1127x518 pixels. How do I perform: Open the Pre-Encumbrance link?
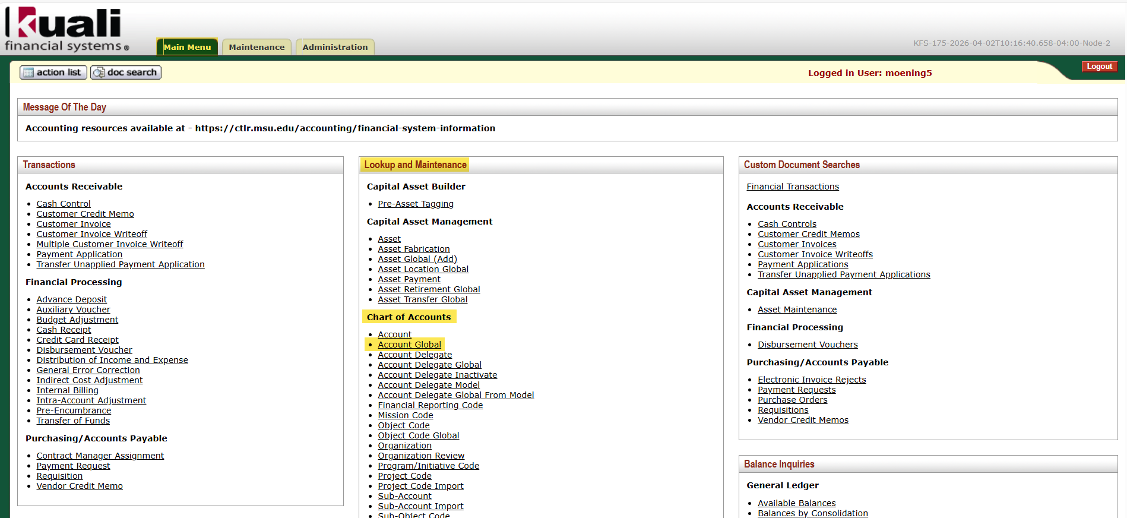[x=74, y=410]
